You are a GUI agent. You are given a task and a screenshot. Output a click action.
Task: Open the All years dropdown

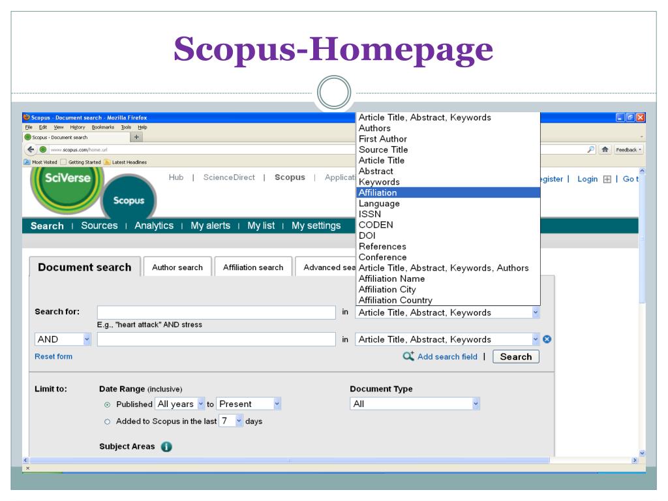tap(180, 404)
